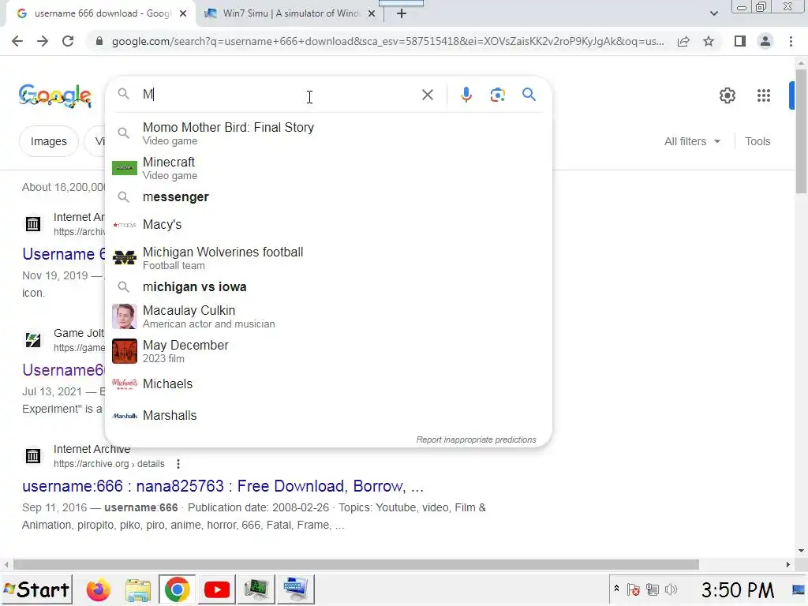The image size is (808, 606).
Task: Open the search Tools
Action: click(x=757, y=141)
